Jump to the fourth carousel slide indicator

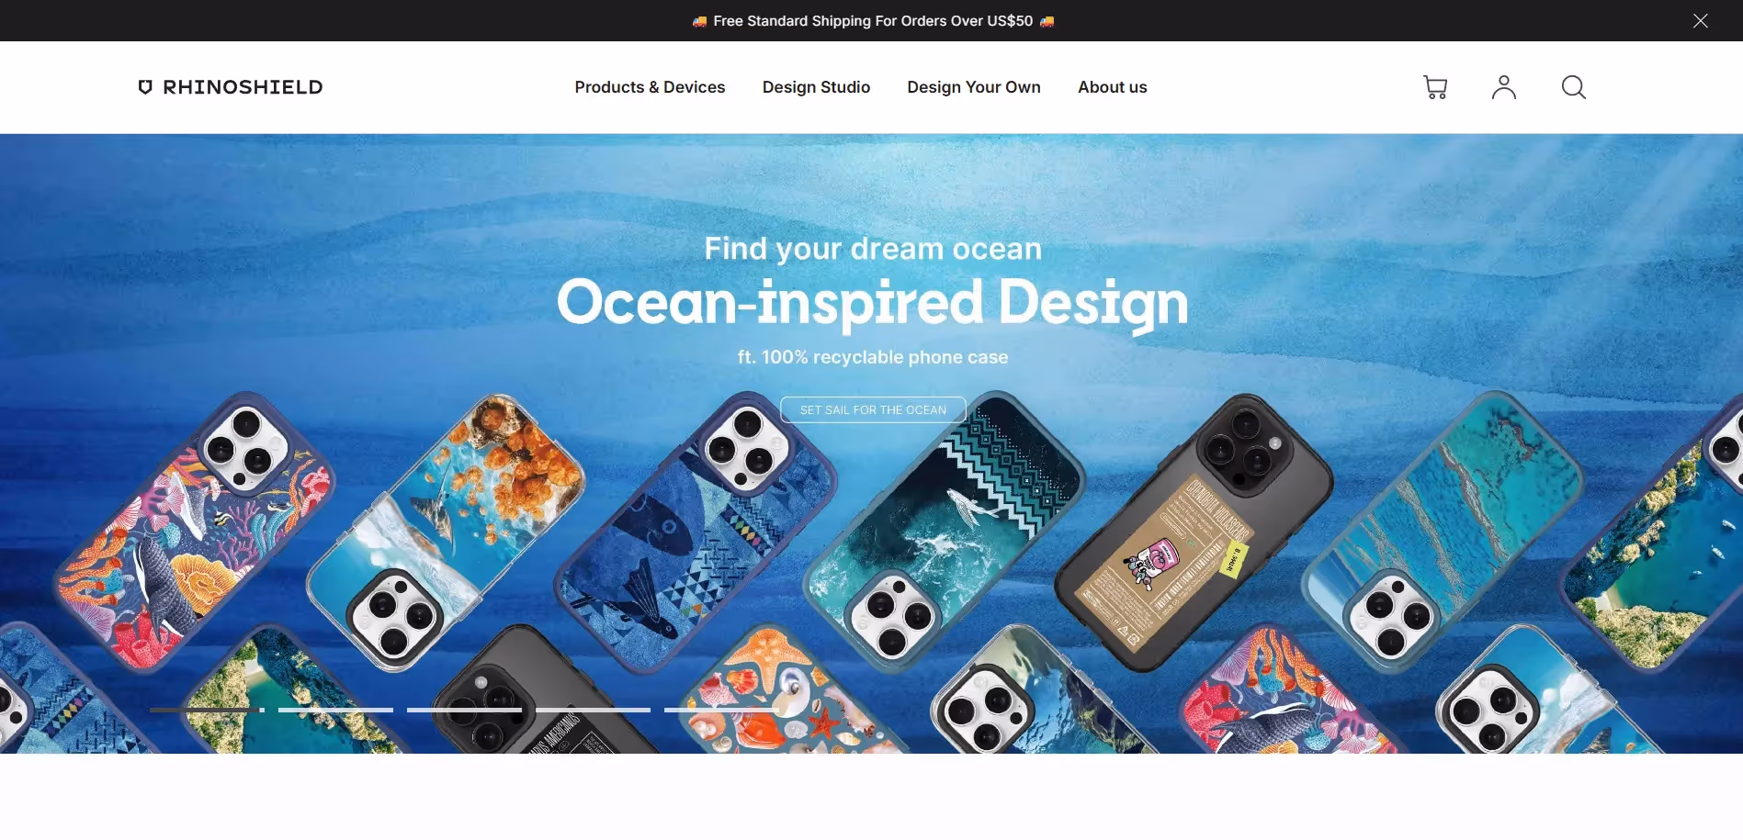pyautogui.click(x=593, y=710)
